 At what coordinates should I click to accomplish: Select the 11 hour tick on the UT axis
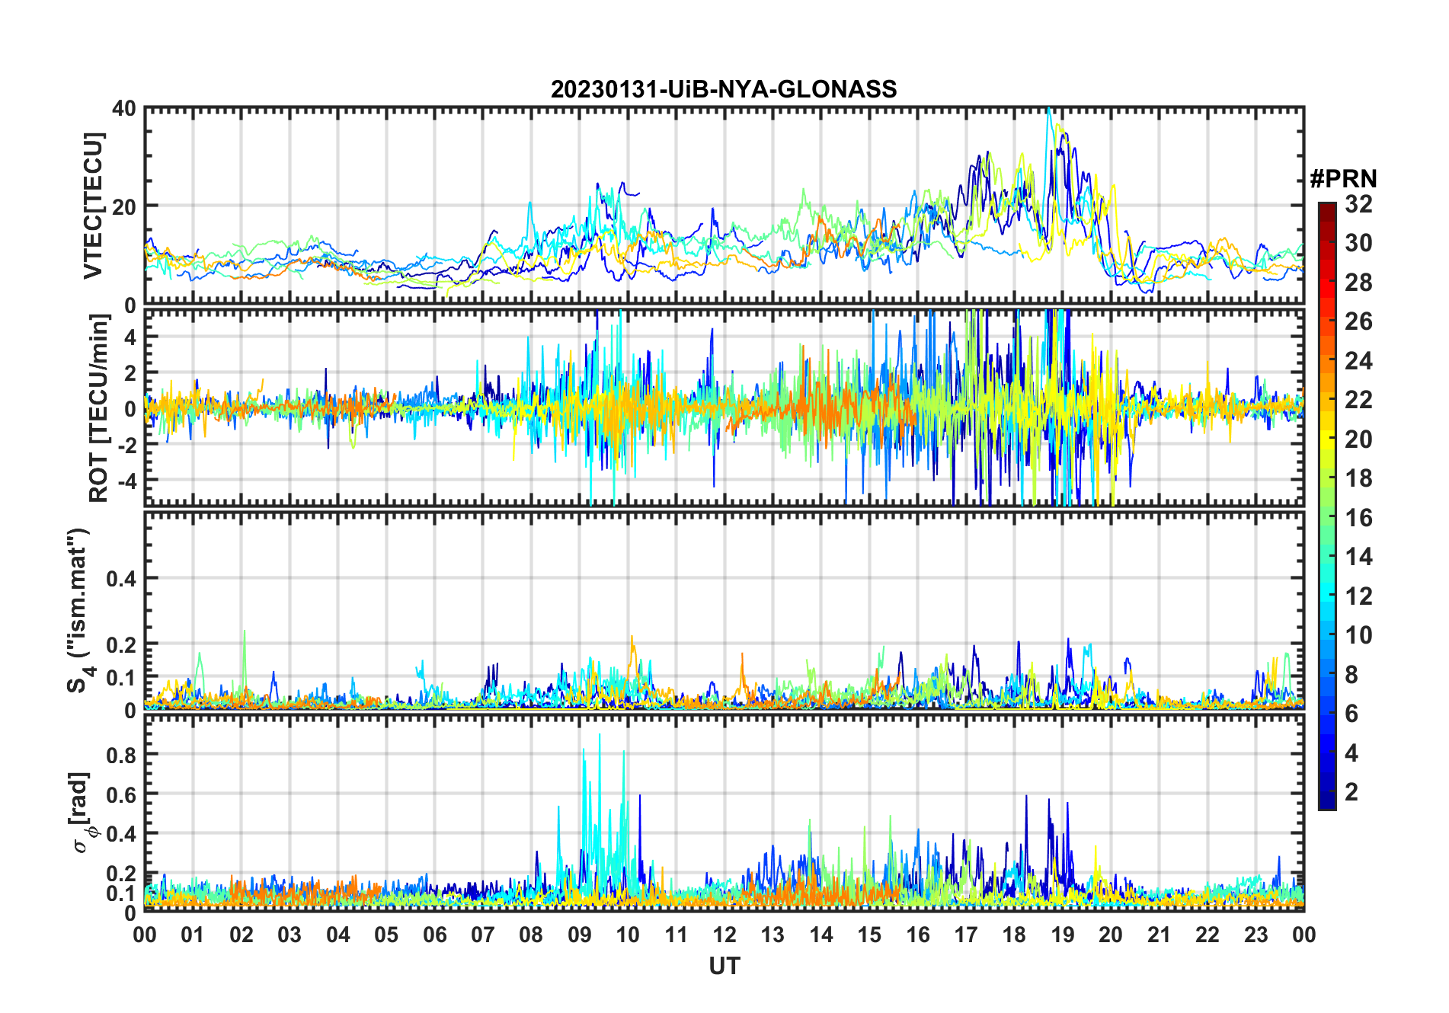pyautogui.click(x=677, y=935)
